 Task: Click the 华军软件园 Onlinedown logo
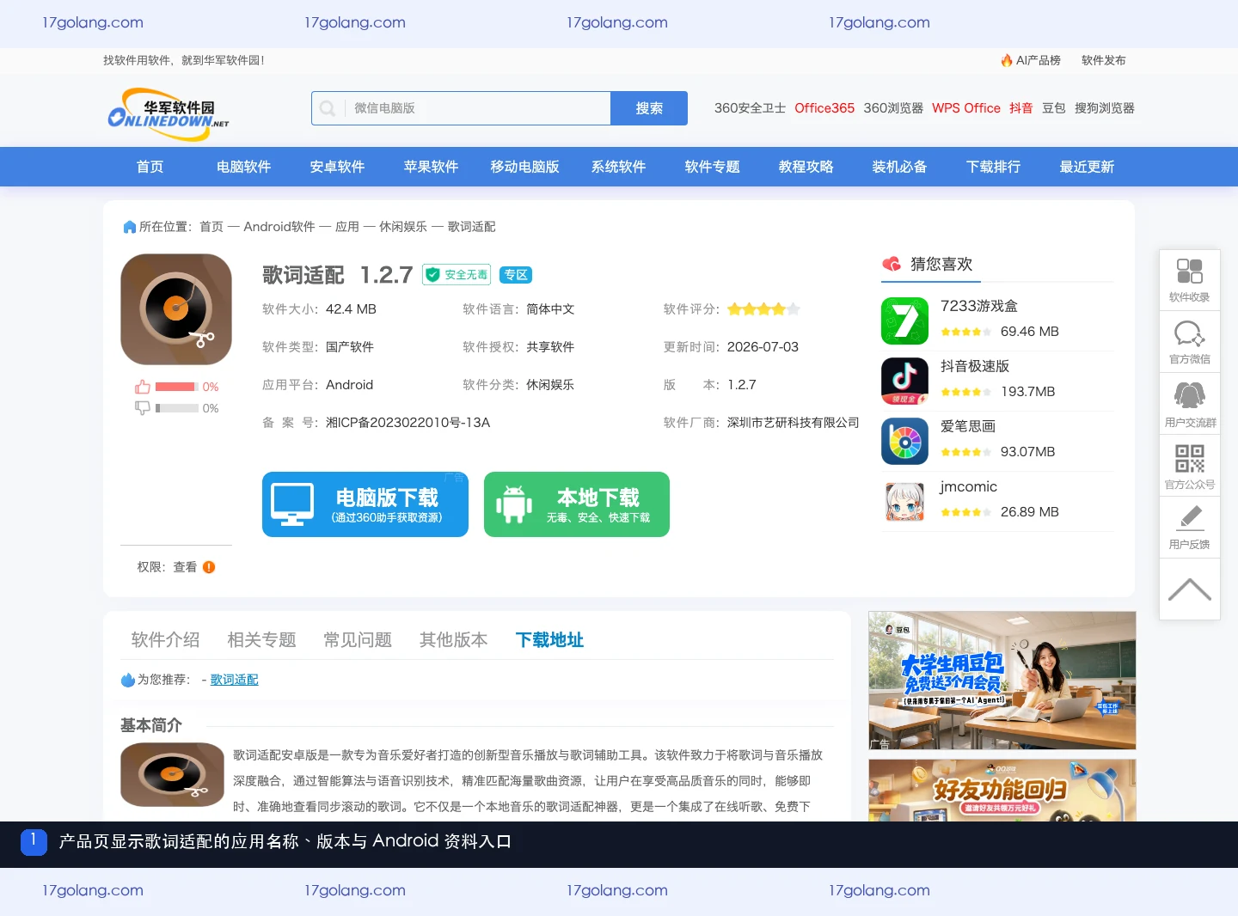tap(169, 113)
